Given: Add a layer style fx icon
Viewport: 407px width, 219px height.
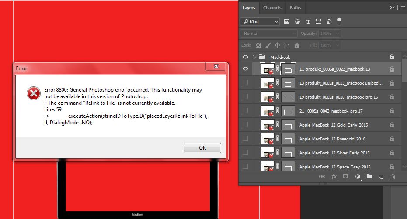Looking at the screenshot, I should 334,177.
